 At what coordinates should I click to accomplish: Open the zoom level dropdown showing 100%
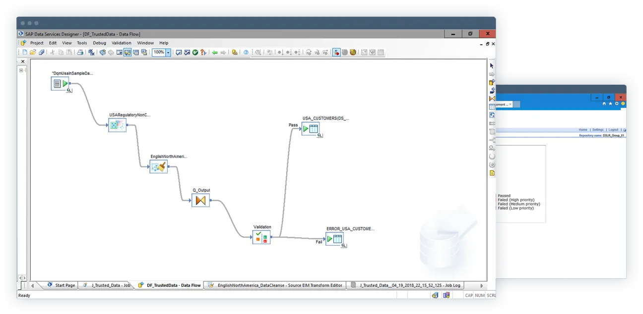click(x=167, y=52)
